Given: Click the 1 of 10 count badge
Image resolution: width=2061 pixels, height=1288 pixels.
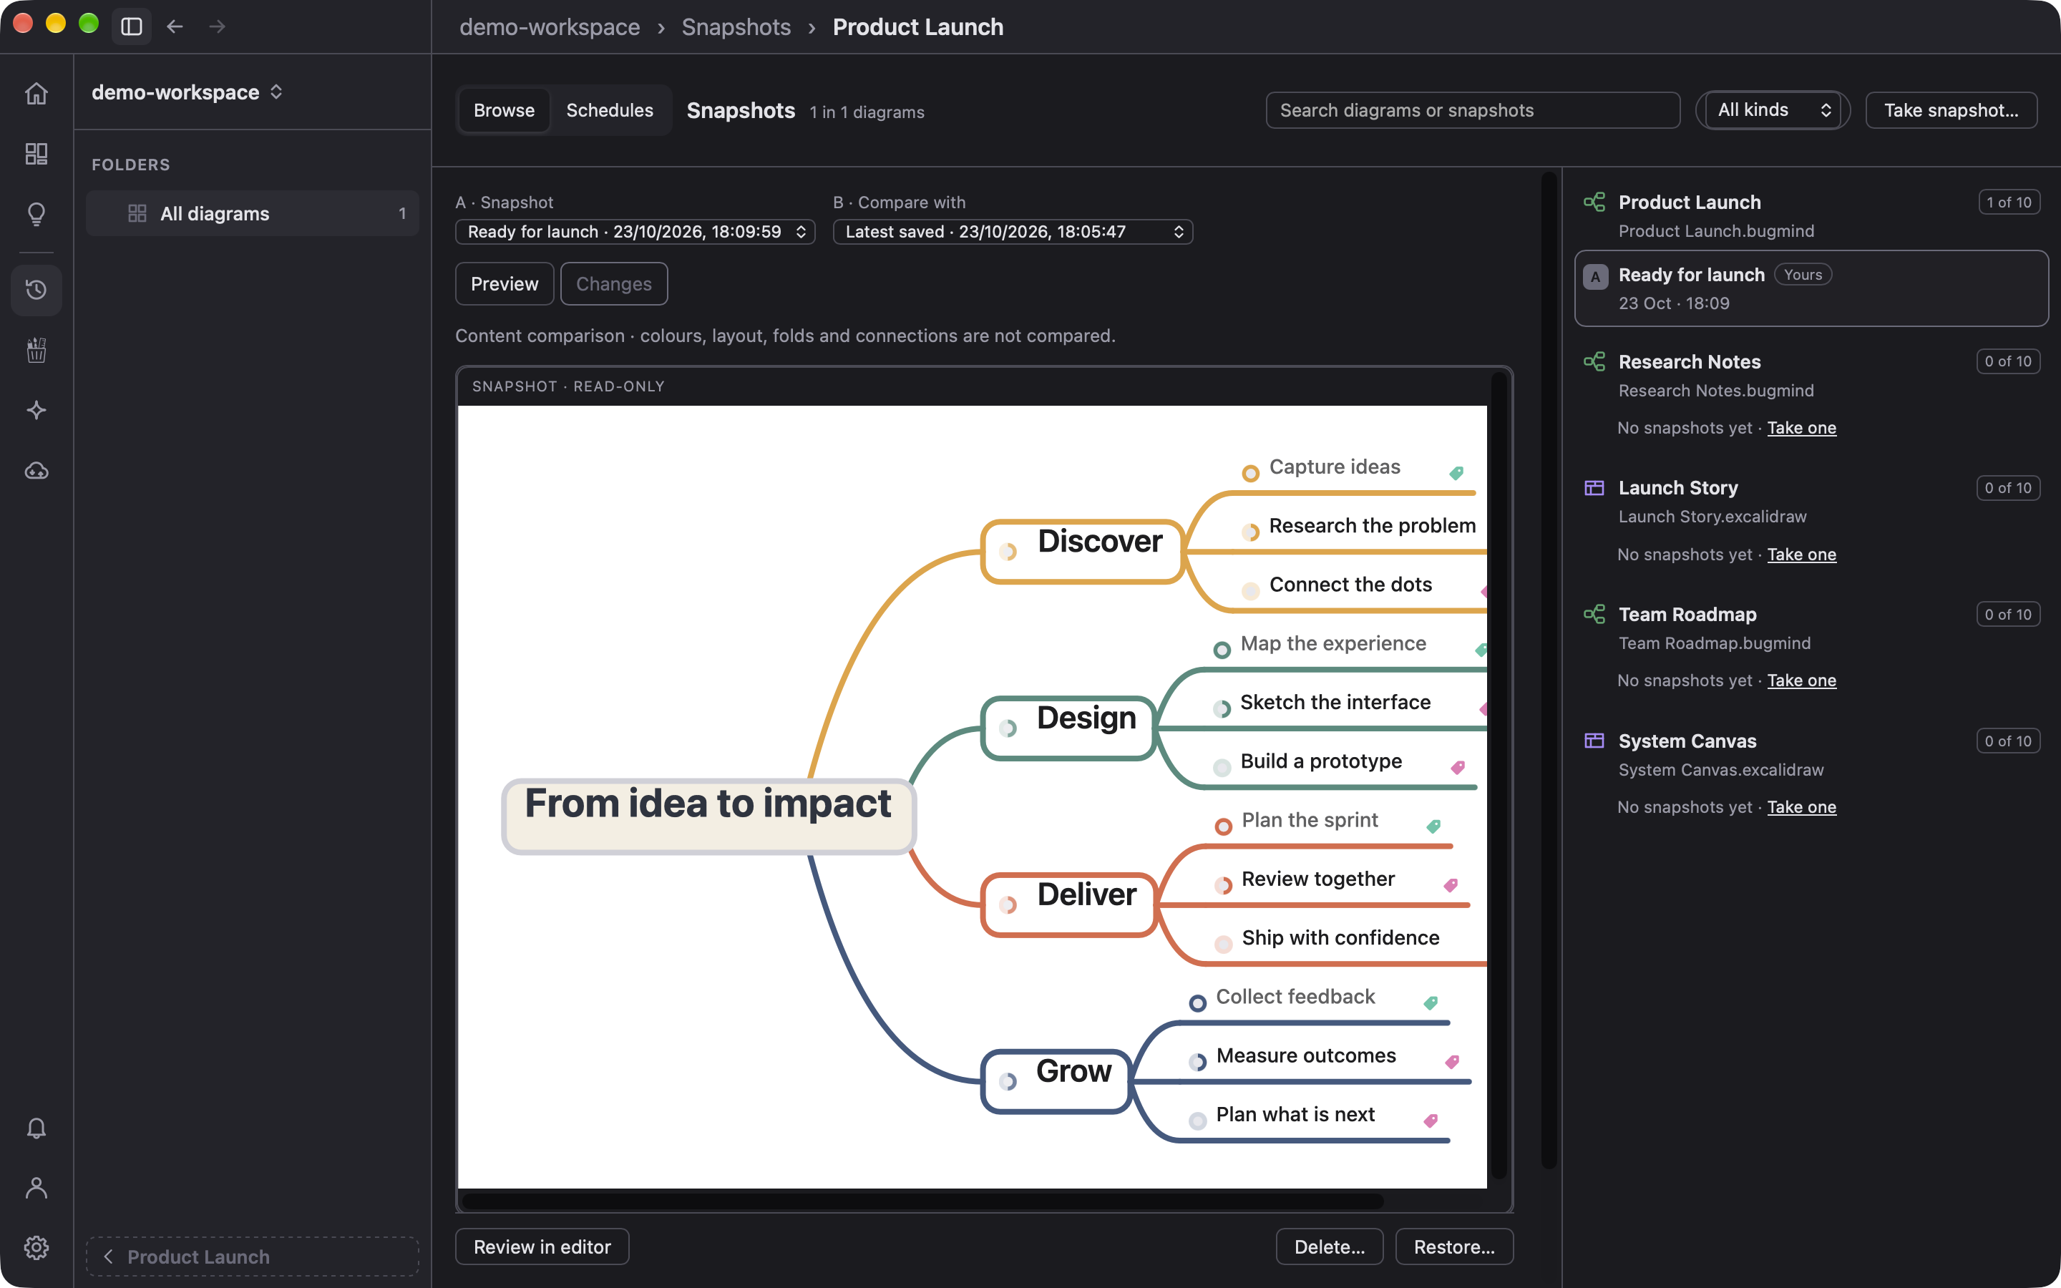Looking at the screenshot, I should 2008,202.
